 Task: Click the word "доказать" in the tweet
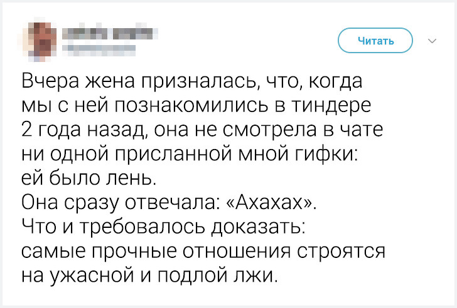click(257, 227)
